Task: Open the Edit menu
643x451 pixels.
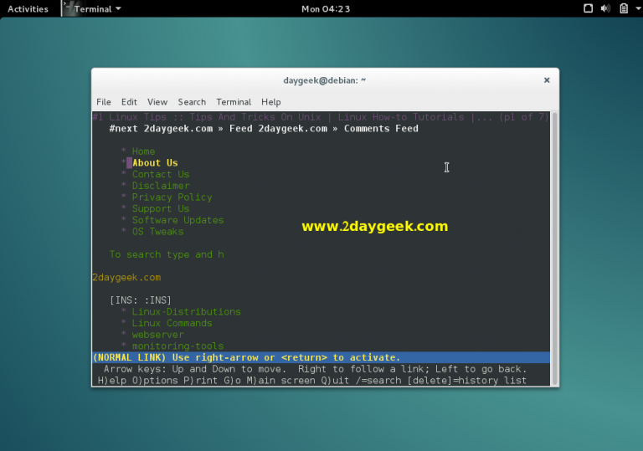Action: (129, 102)
